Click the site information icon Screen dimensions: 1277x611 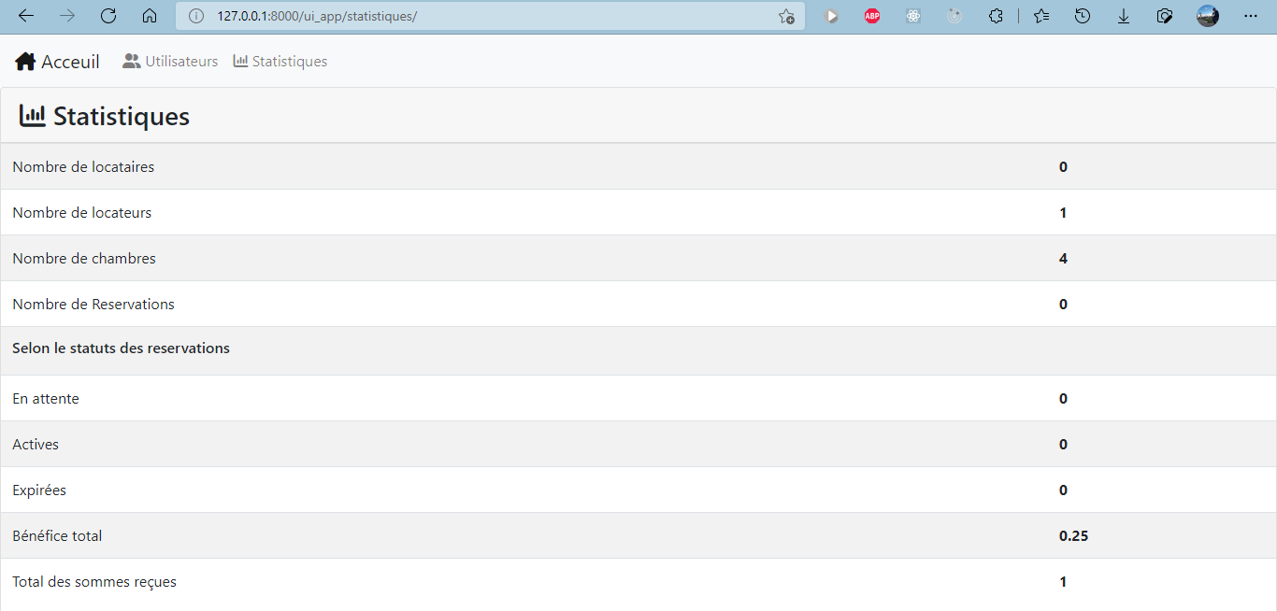coord(195,16)
